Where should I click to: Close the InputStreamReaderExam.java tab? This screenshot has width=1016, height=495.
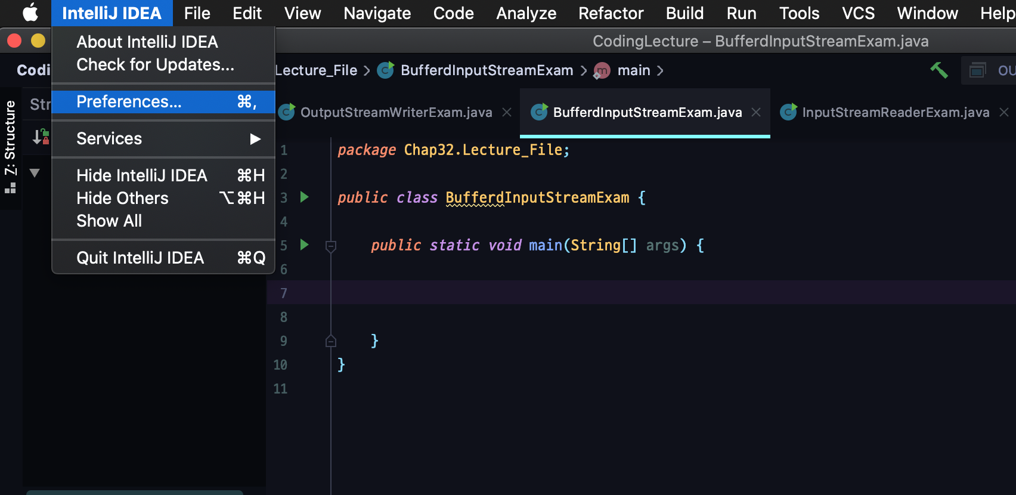pyautogui.click(x=1004, y=112)
